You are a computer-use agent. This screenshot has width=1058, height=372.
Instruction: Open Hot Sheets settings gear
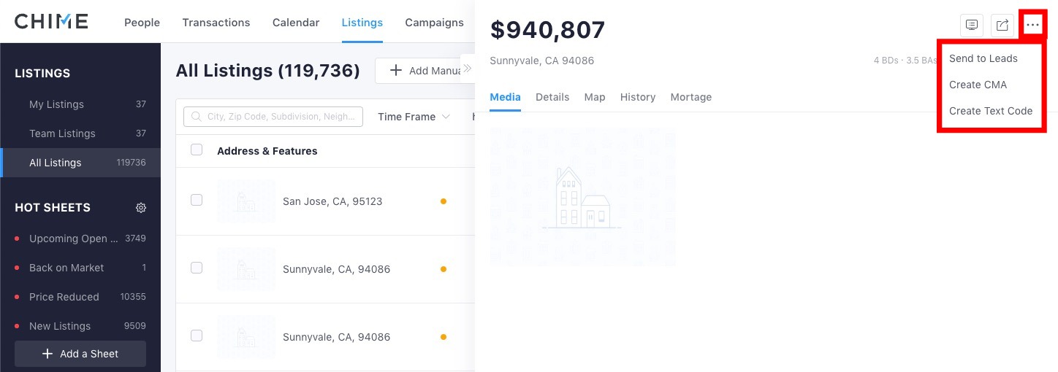(x=141, y=208)
